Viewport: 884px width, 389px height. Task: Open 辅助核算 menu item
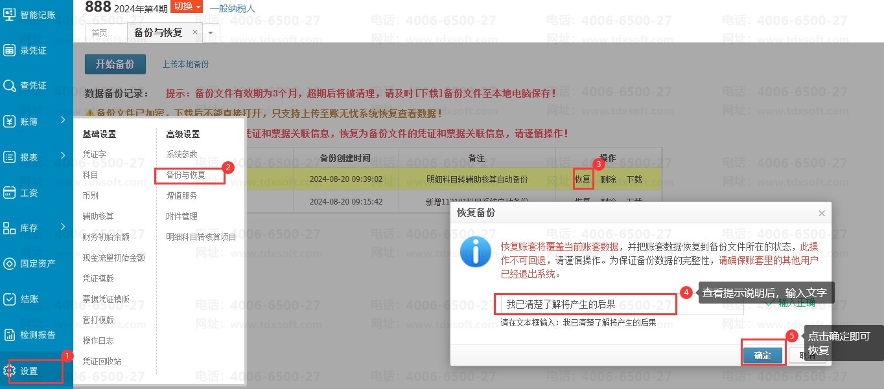point(98,216)
